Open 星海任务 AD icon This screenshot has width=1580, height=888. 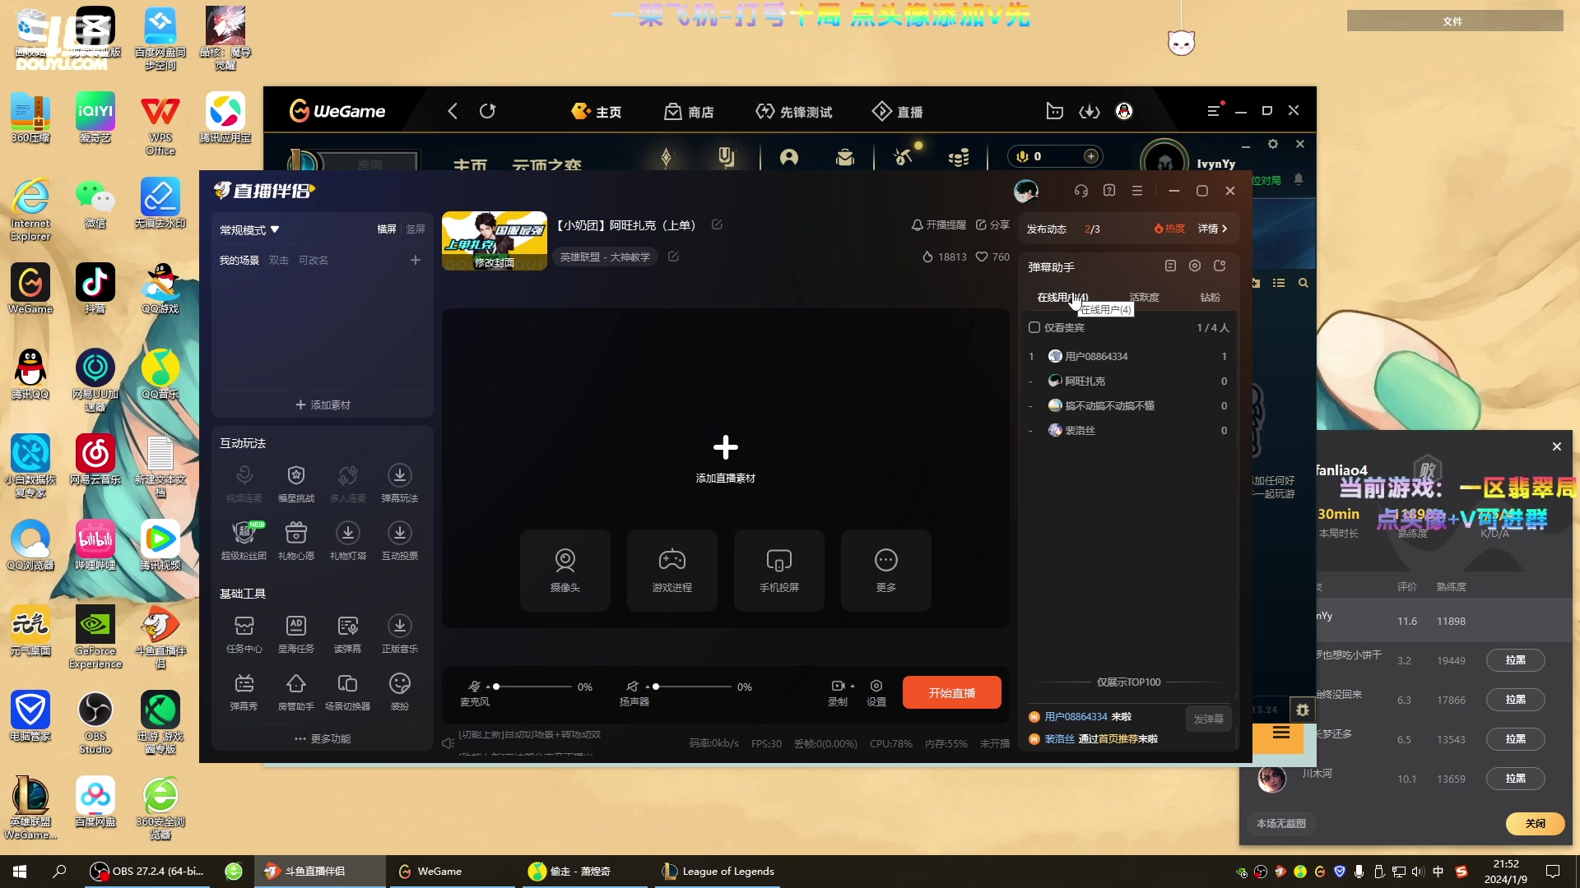click(296, 634)
